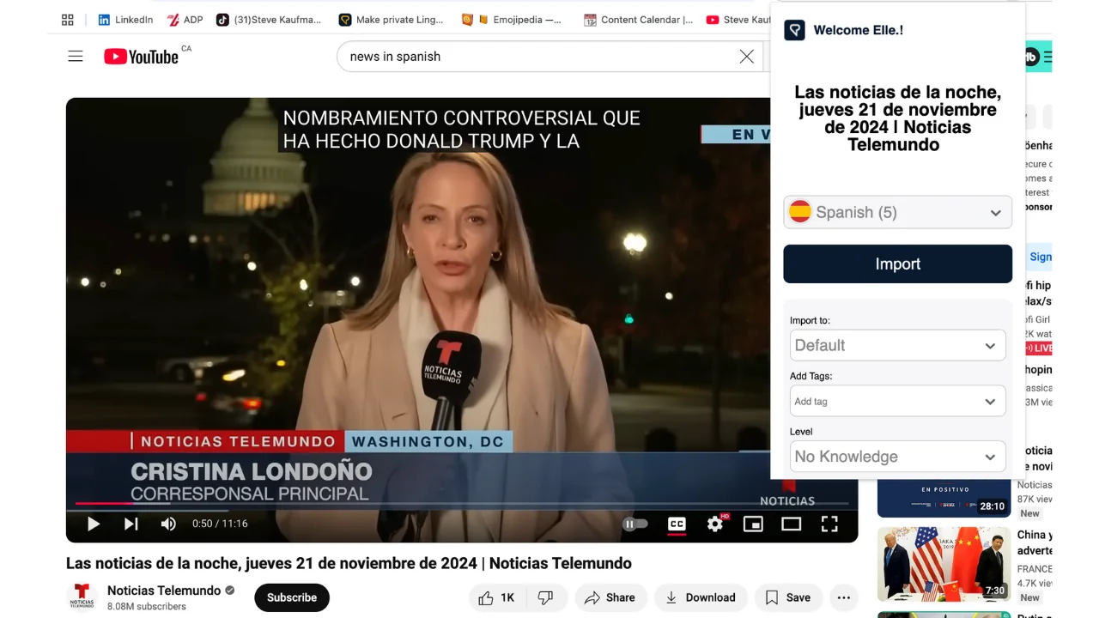Open the YouTube hamburger guide menu
This screenshot has width=1099, height=618.
[76, 57]
